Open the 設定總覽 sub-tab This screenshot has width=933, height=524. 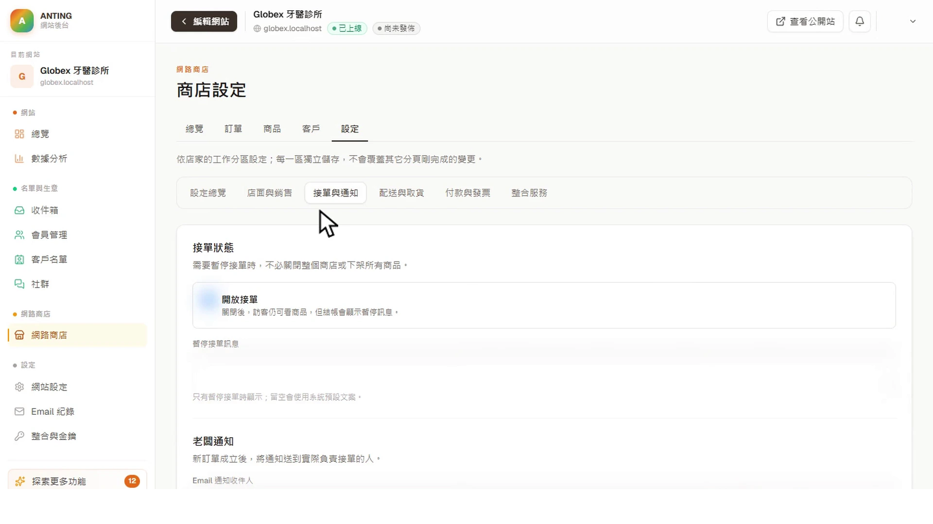tap(208, 193)
